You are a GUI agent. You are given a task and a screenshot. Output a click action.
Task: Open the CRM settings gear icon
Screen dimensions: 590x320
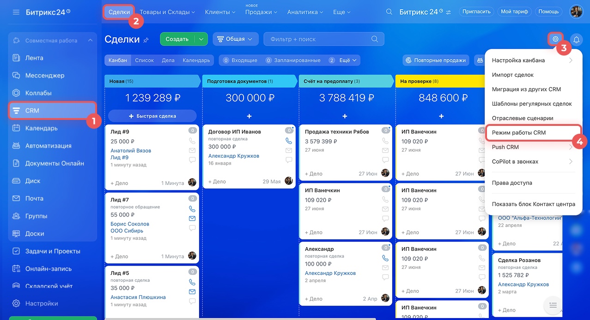pyautogui.click(x=556, y=39)
